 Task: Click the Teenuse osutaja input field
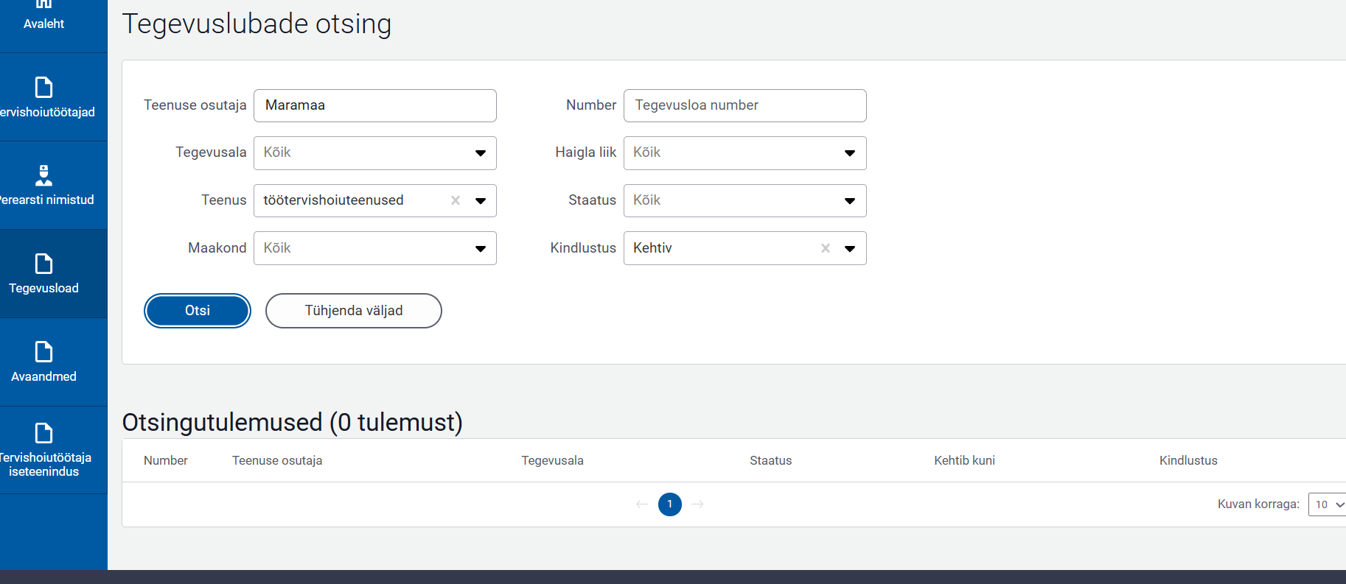pos(374,105)
